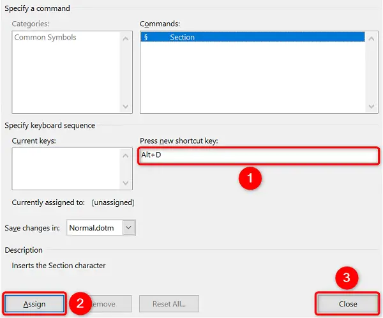Screen dimensions: 383x318
Task: Click the Close button
Action: click(x=348, y=303)
